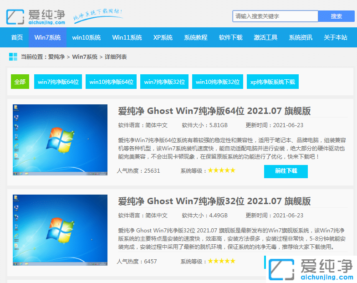The width and height of the screenshot is (357, 283).
Task: Select the win7纯净版32位 filter tag
Action: pos(164,82)
